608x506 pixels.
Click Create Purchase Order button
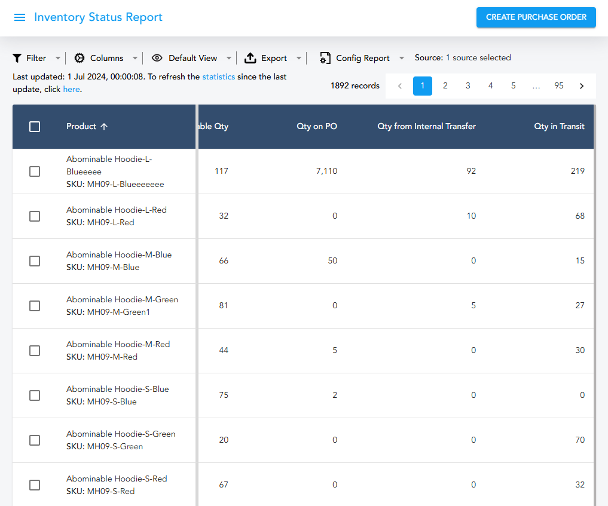pyautogui.click(x=536, y=17)
